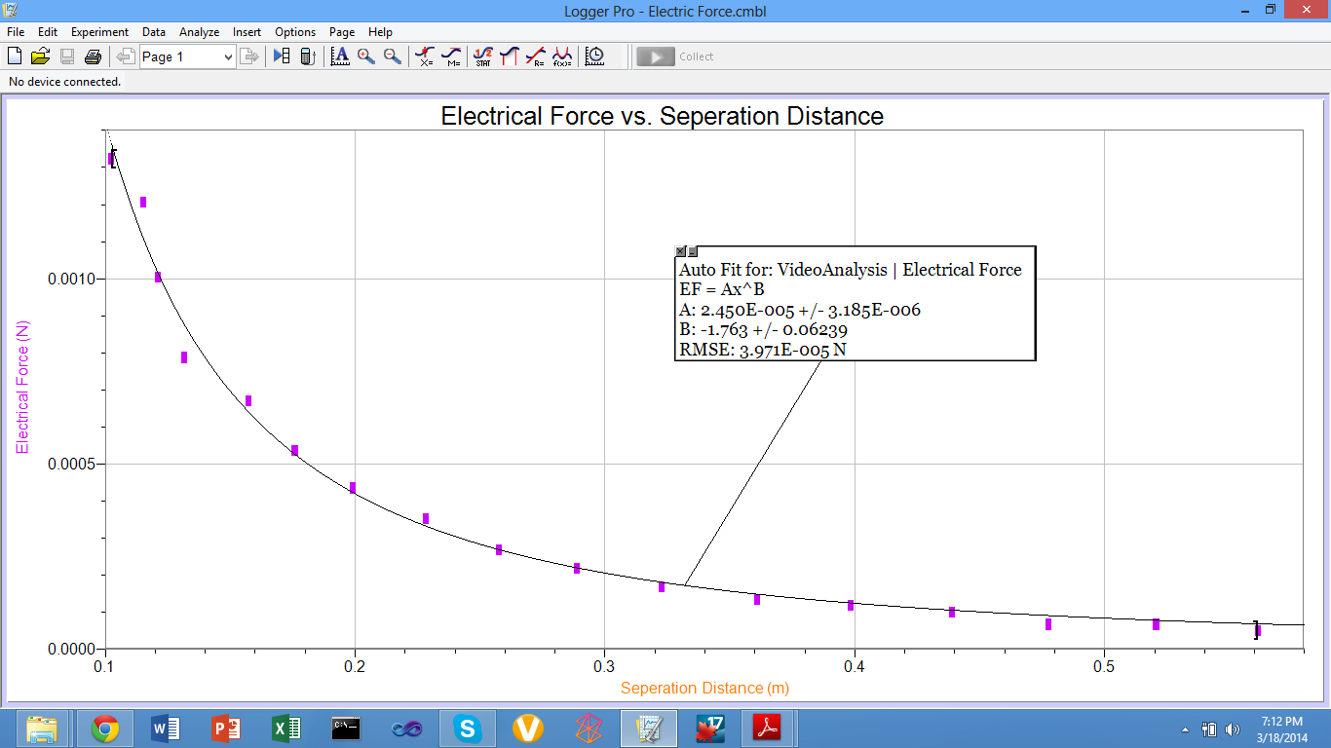
Task: Select the Tangent tool
Action: coord(450,56)
